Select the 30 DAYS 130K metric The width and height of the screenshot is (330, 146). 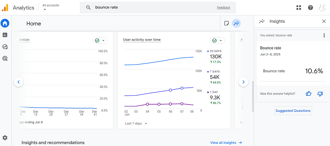tap(214, 56)
